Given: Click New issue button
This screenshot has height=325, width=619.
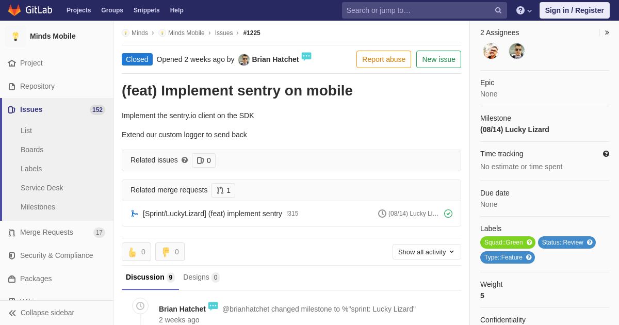Looking at the screenshot, I should tap(438, 59).
